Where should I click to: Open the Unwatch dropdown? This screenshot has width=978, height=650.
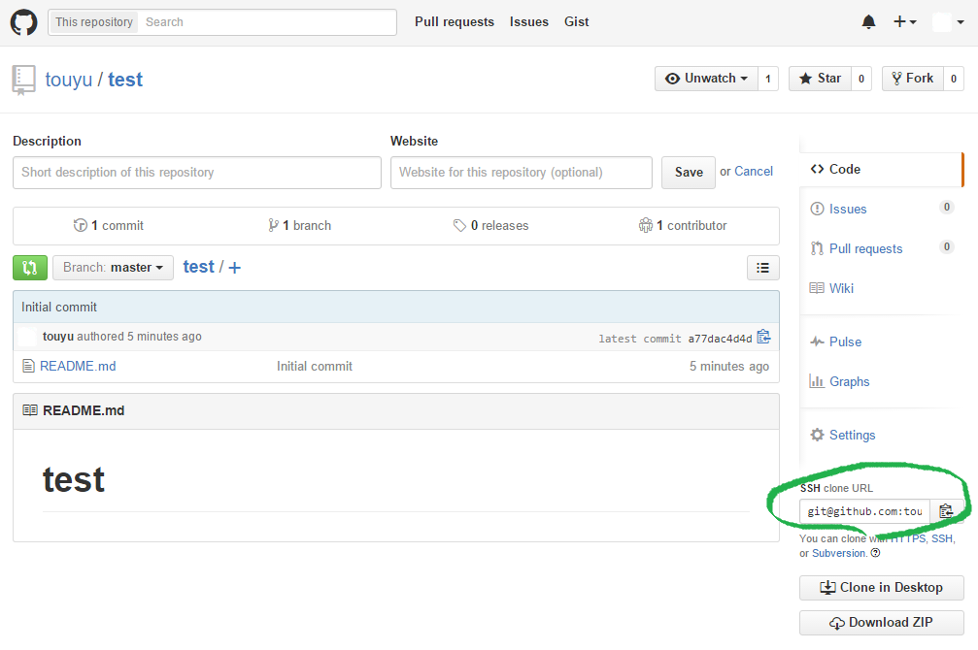pyautogui.click(x=706, y=79)
